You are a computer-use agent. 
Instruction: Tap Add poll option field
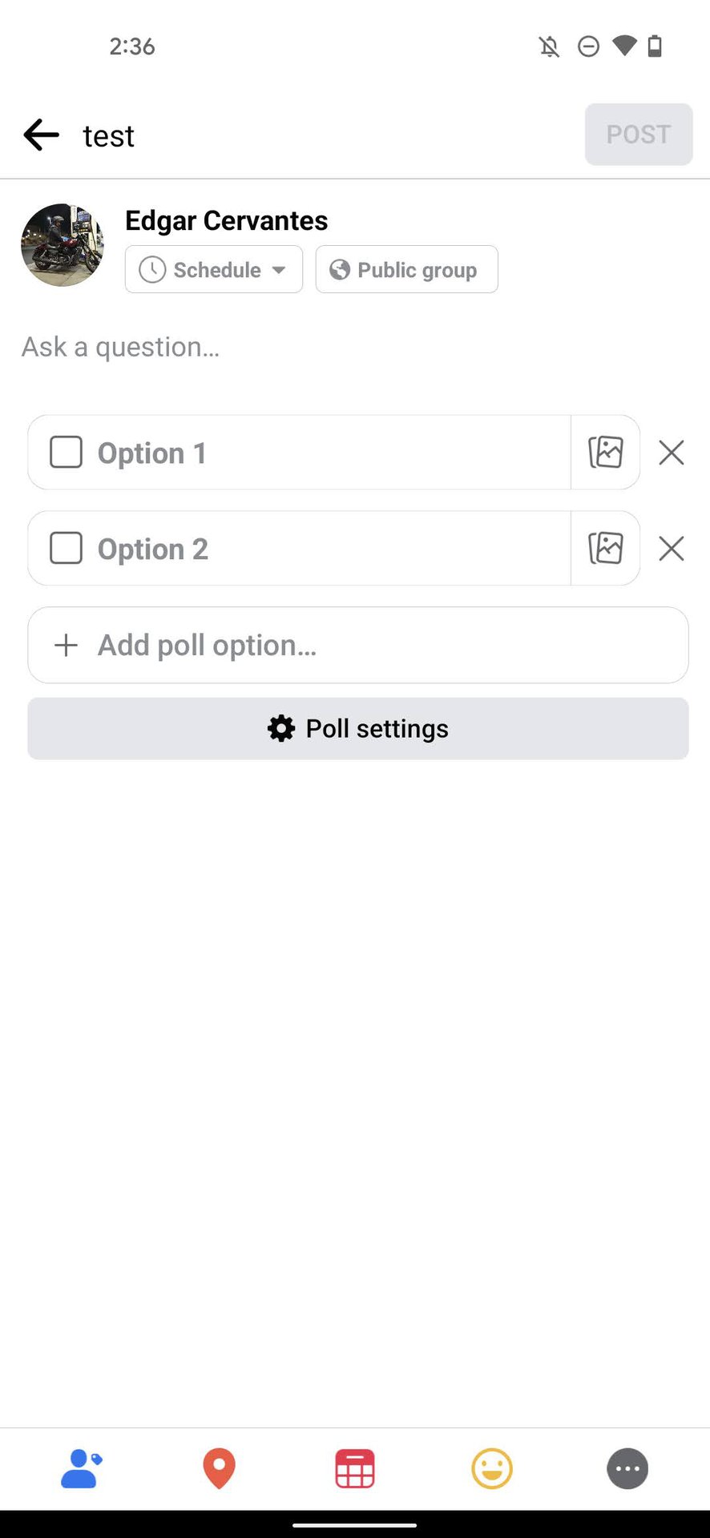click(358, 645)
